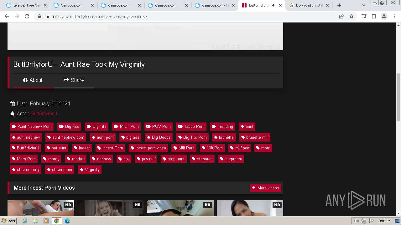This screenshot has width=401, height=225.
Task: Go back to the previous page
Action: coord(7,16)
